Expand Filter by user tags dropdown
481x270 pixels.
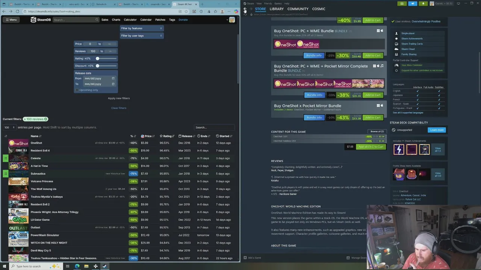pyautogui.click(x=142, y=36)
